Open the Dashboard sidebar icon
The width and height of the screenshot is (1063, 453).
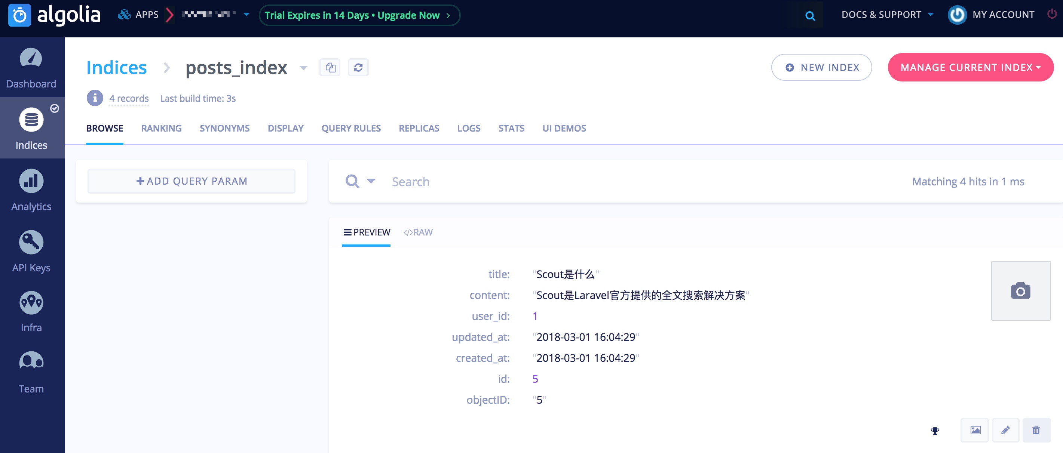pos(31,58)
